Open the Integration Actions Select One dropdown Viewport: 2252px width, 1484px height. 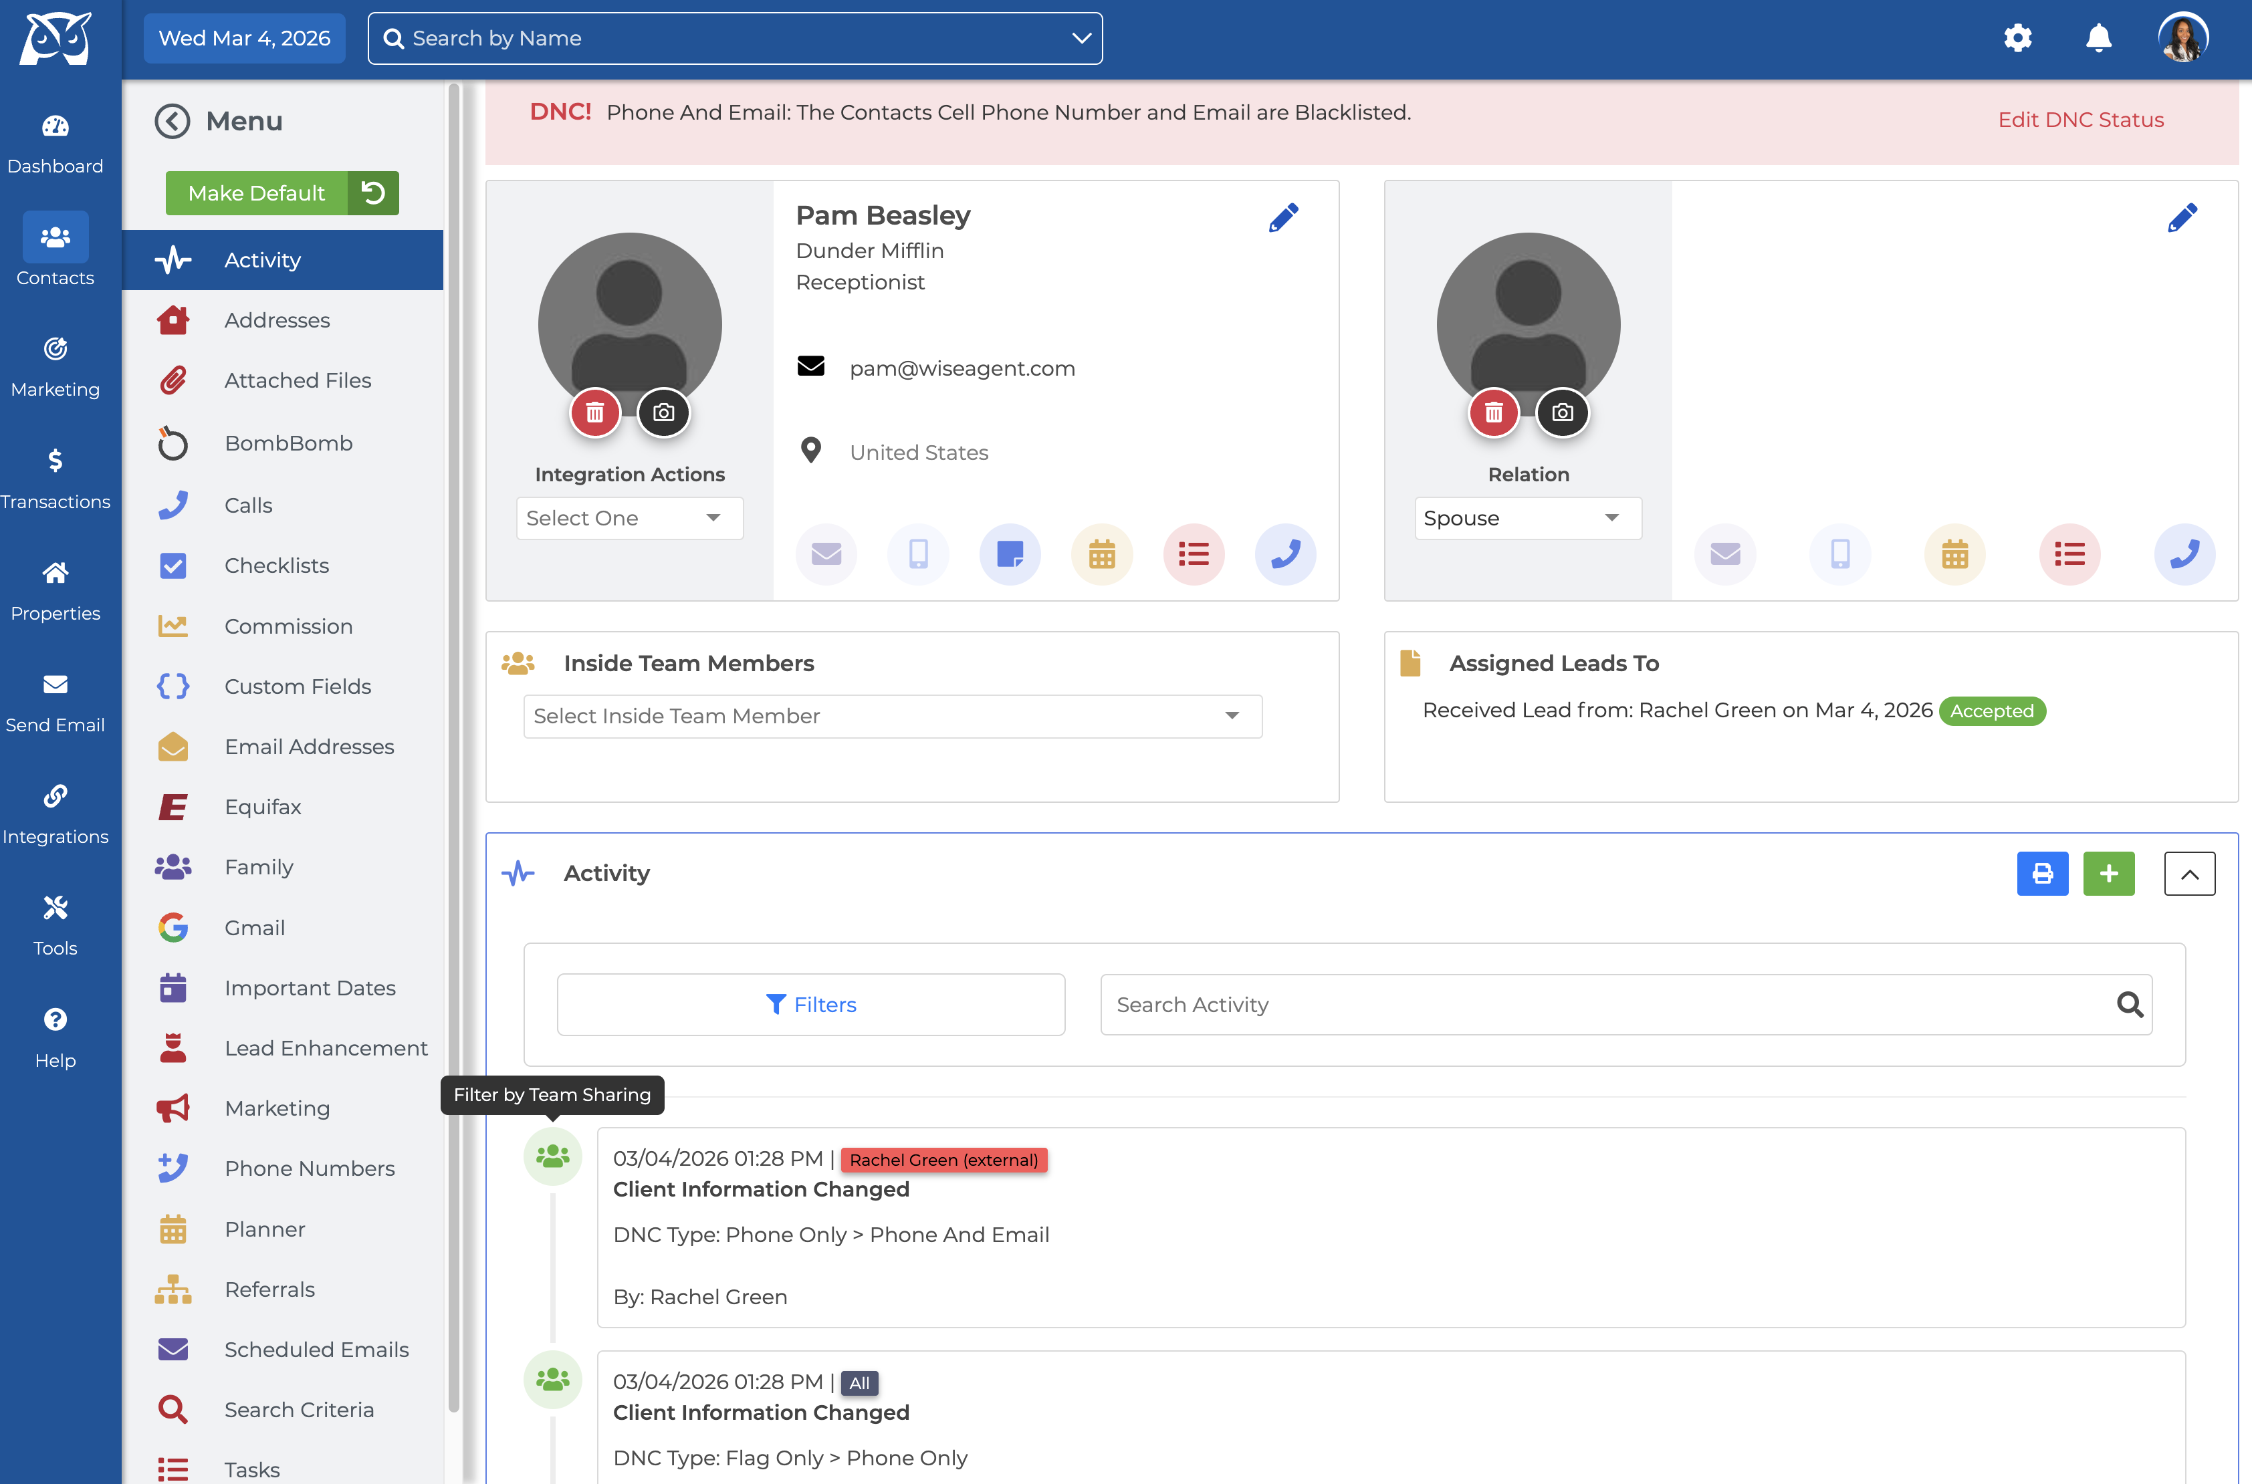coord(629,519)
